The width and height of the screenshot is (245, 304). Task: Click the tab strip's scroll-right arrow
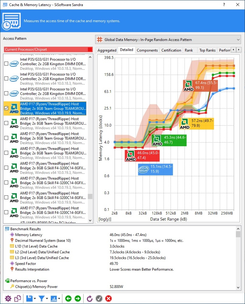pyautogui.click(x=239, y=50)
